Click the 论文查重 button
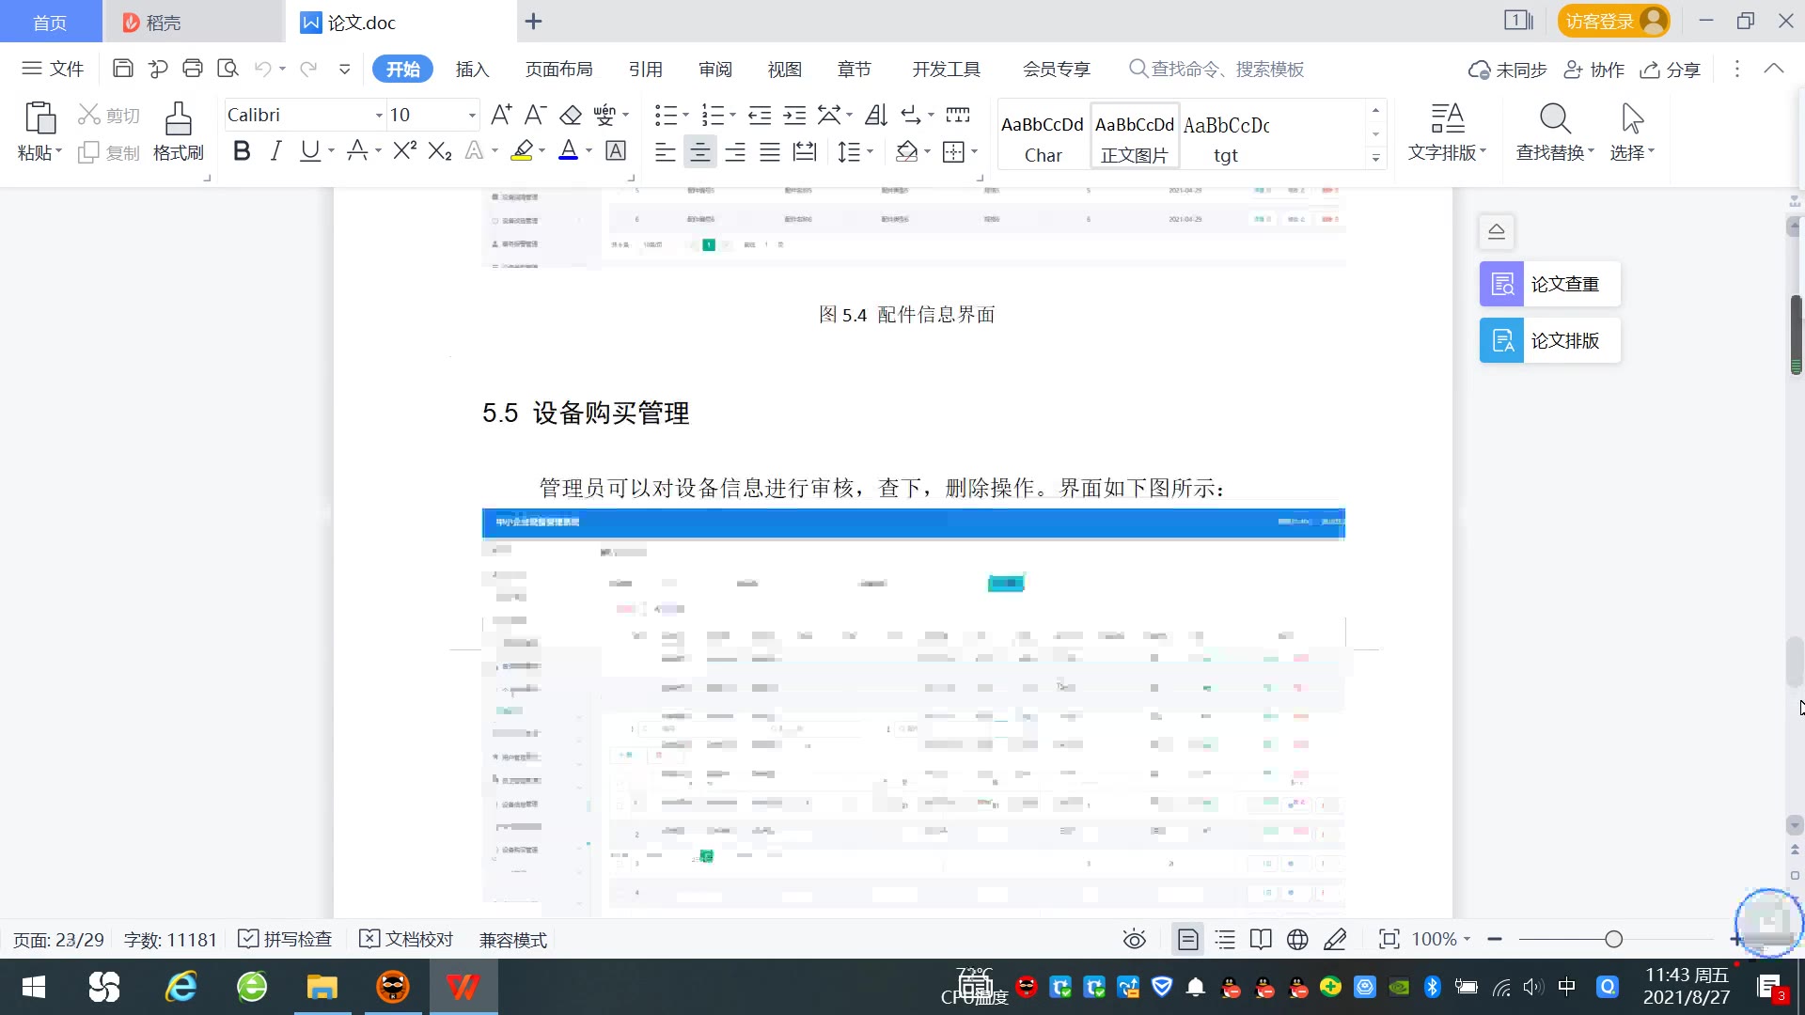This screenshot has width=1805, height=1015. click(1549, 284)
